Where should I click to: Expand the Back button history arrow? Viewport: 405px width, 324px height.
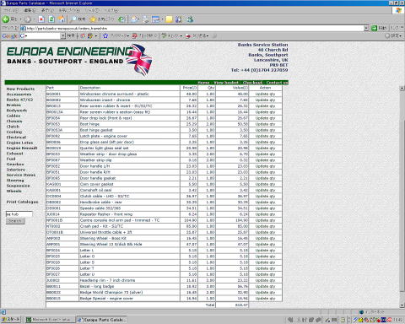click(20, 19)
